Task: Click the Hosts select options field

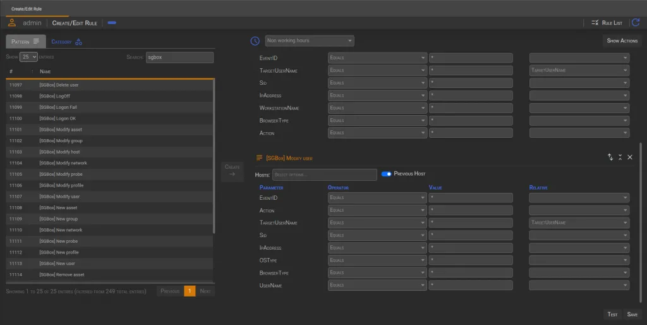Action: point(324,175)
